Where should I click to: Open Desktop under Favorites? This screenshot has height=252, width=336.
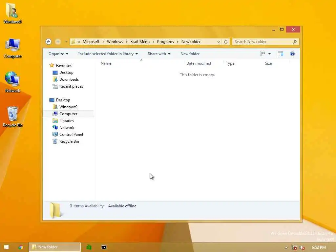coord(66,73)
